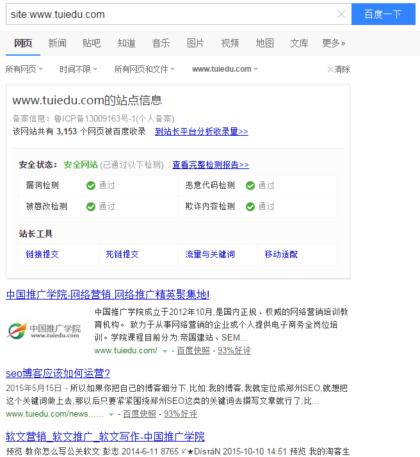Open 百度快照 for the www.tuiedu.com/ result
The width and height of the screenshot is (420, 457).
pyautogui.click(x=193, y=350)
